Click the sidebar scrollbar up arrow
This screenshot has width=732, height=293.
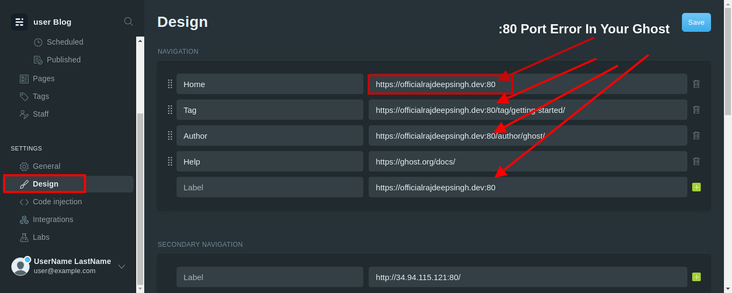click(140, 40)
